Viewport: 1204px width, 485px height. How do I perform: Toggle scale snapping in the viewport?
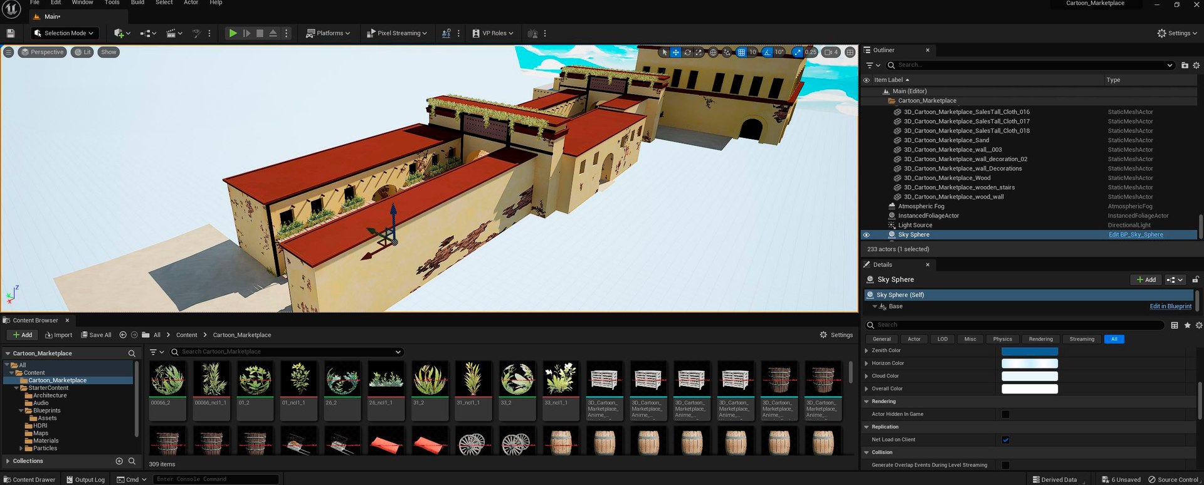(797, 52)
